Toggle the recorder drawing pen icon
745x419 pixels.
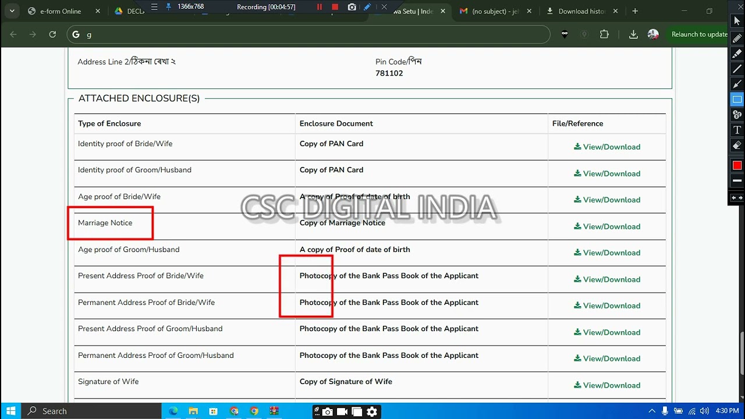tap(367, 7)
